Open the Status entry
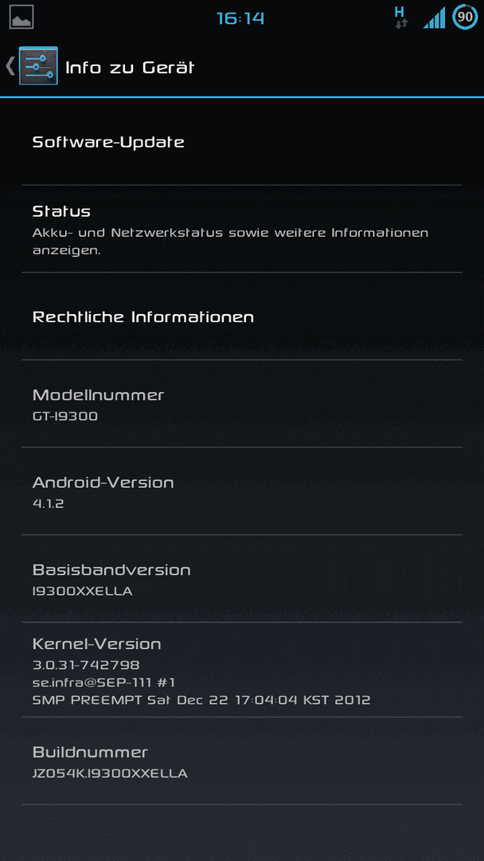Image resolution: width=484 pixels, height=861 pixels. click(x=242, y=229)
